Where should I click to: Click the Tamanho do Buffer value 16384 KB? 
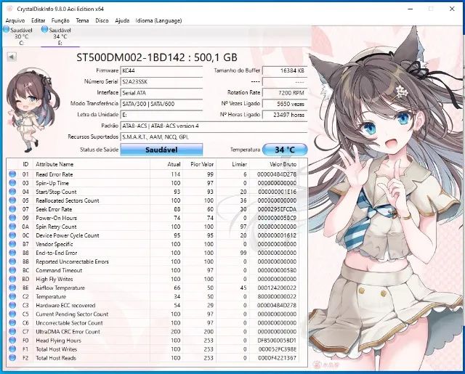tap(285, 70)
